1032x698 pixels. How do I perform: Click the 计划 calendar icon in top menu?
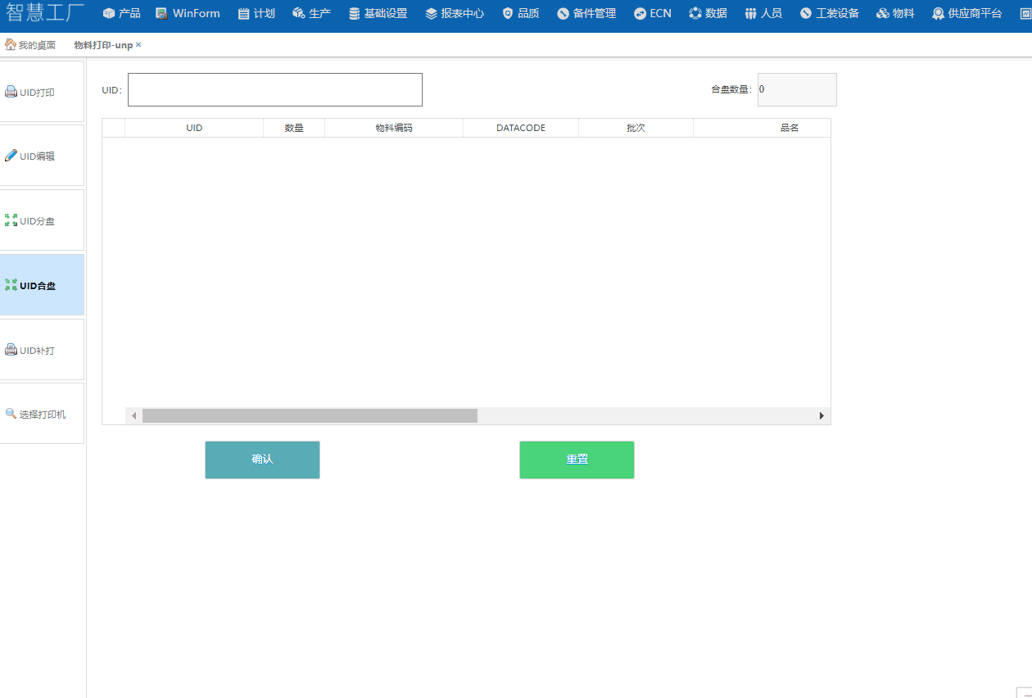tap(243, 14)
